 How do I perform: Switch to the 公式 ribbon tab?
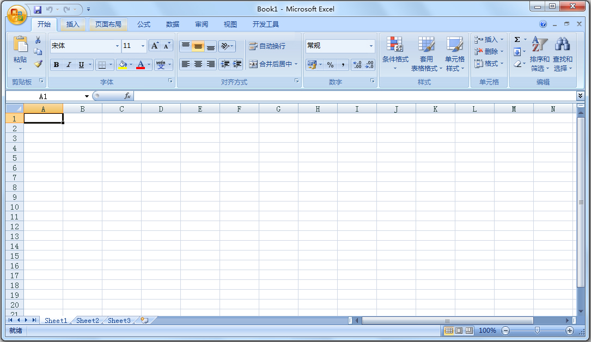144,24
